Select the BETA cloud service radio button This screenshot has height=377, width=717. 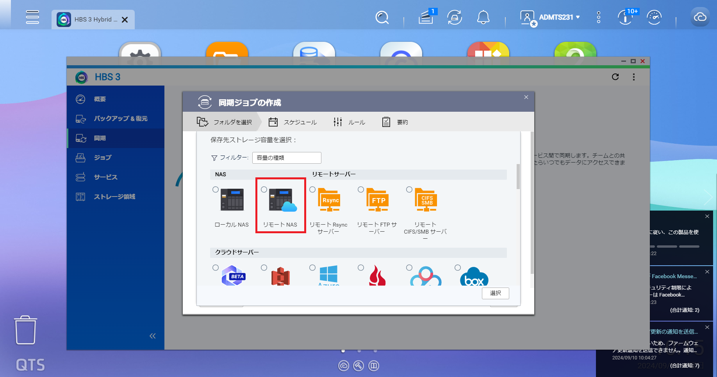pyautogui.click(x=216, y=268)
